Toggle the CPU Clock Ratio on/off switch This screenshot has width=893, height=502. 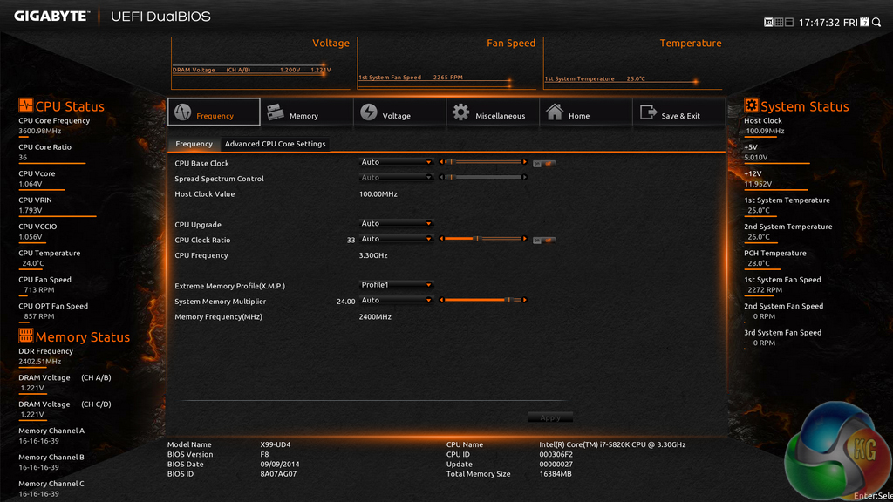point(545,240)
